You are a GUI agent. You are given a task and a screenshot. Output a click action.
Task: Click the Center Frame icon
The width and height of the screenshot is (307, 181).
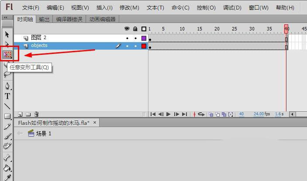pyautogui.click(x=194, y=114)
